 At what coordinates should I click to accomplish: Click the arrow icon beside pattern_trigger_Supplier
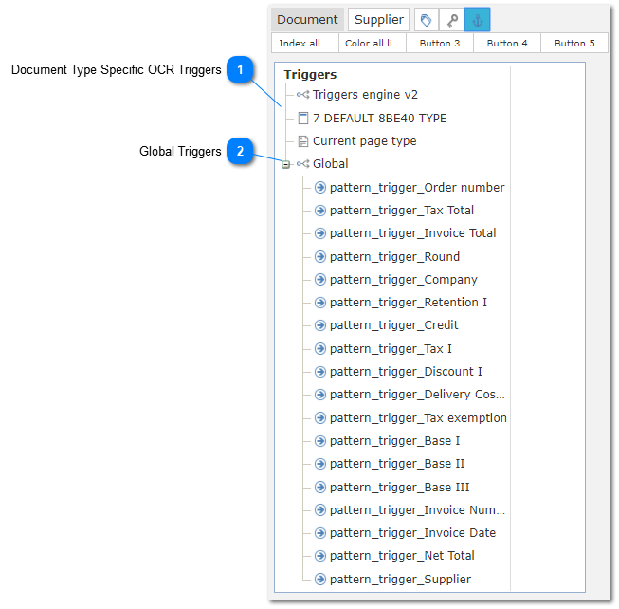(x=320, y=579)
